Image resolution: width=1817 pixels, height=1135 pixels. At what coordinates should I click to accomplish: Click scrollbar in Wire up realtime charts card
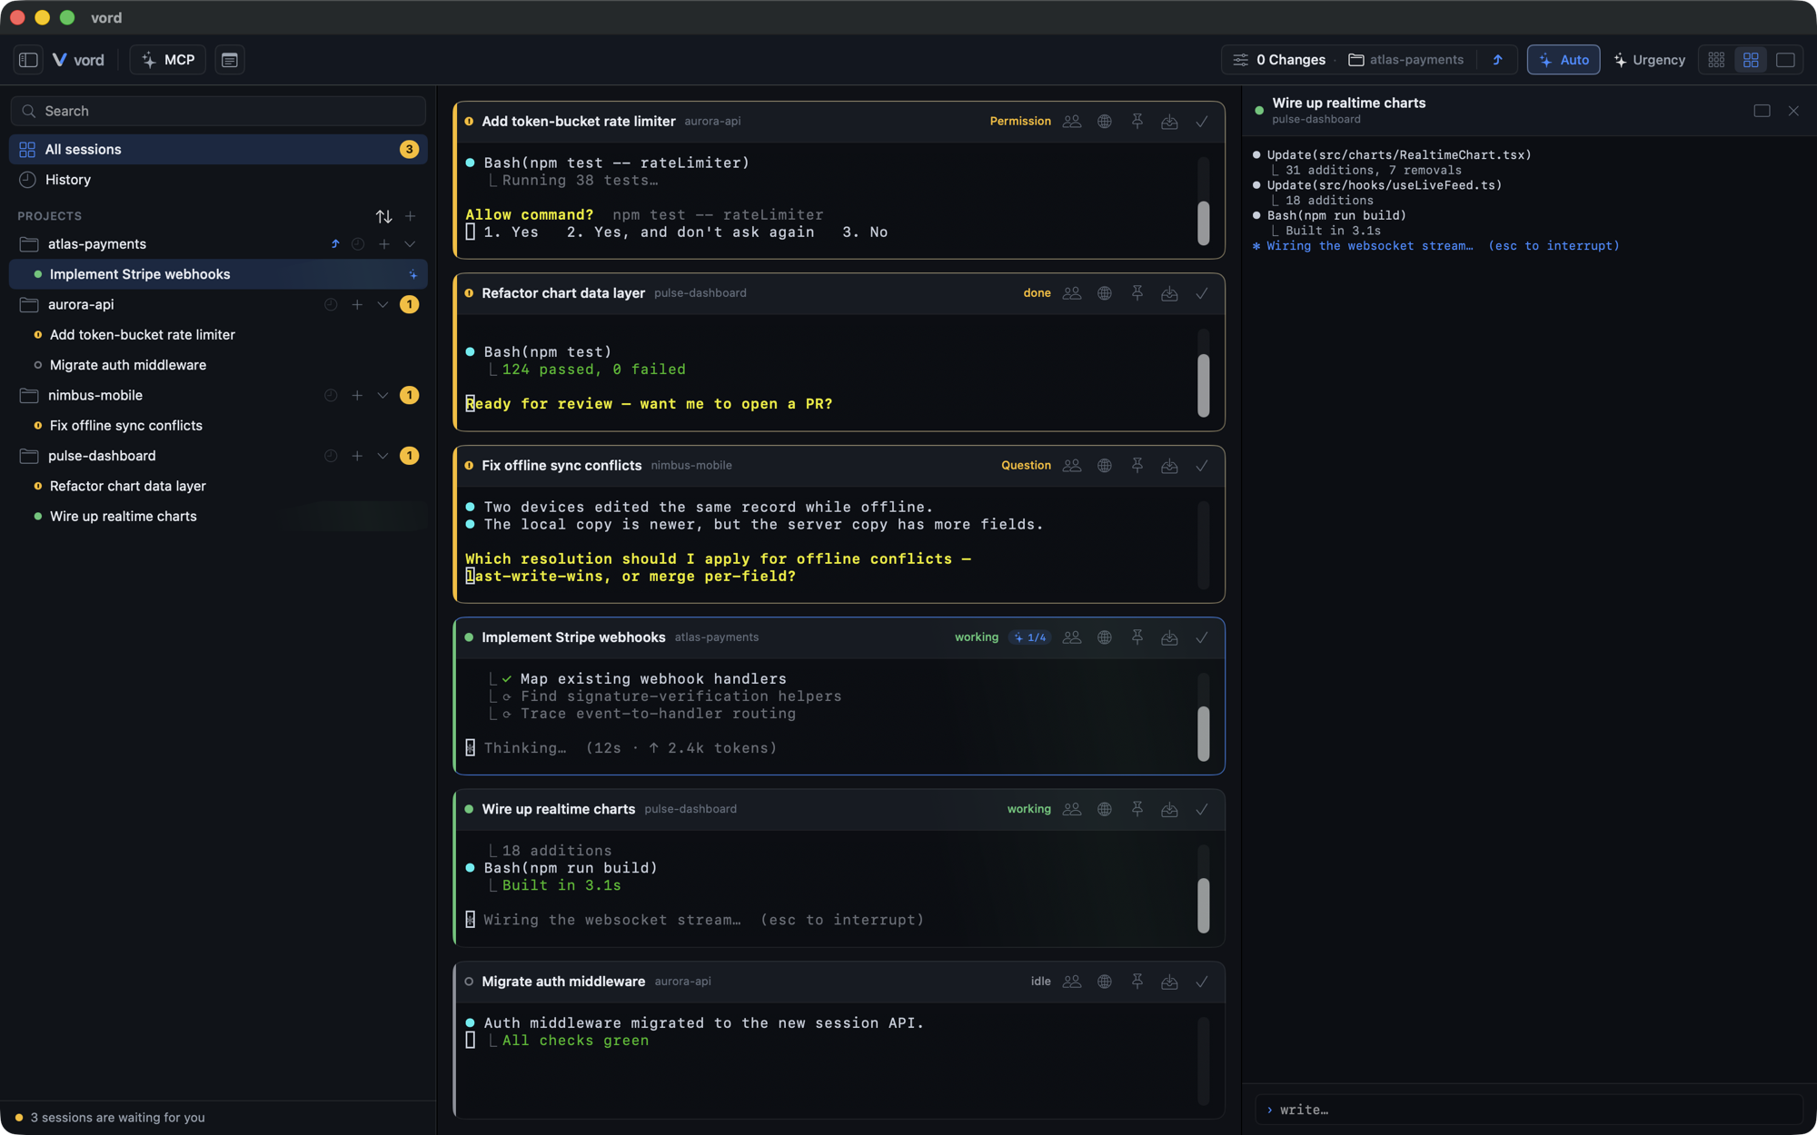1204,905
